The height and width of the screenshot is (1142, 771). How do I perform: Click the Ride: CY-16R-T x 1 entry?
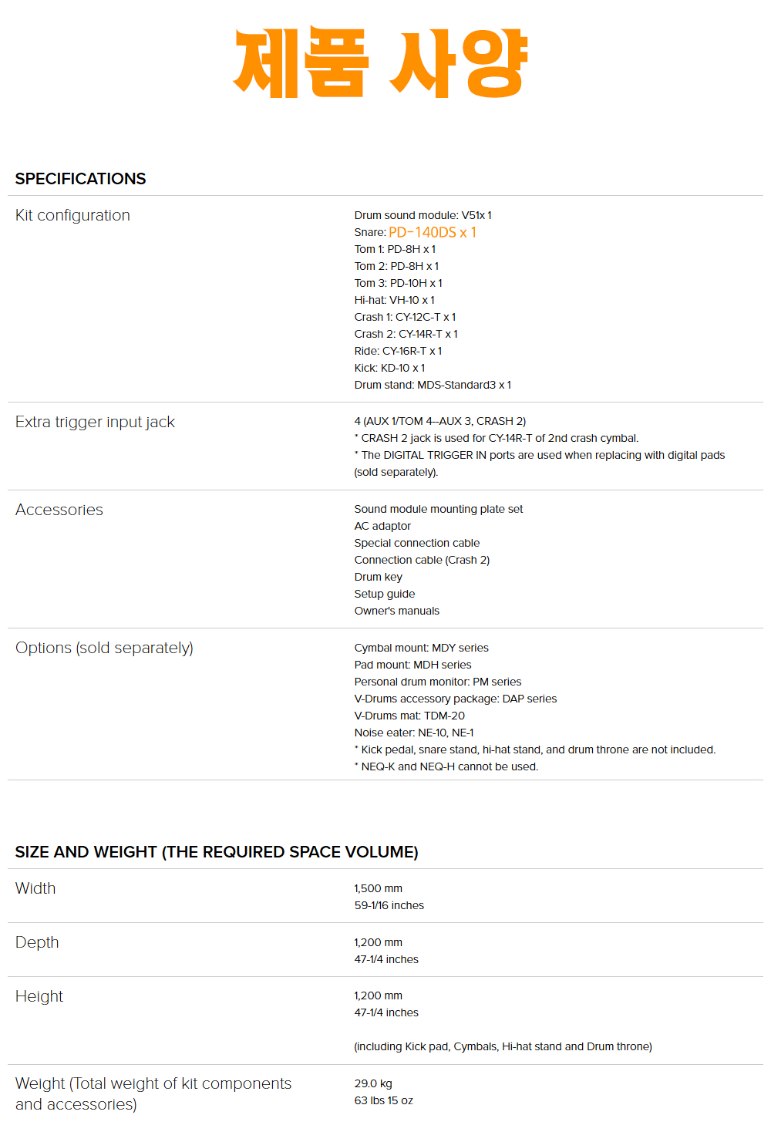pyautogui.click(x=398, y=351)
